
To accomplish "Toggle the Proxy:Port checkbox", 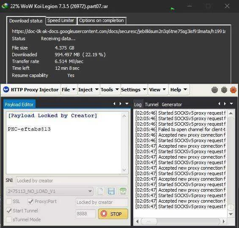I will [x=30, y=201].
